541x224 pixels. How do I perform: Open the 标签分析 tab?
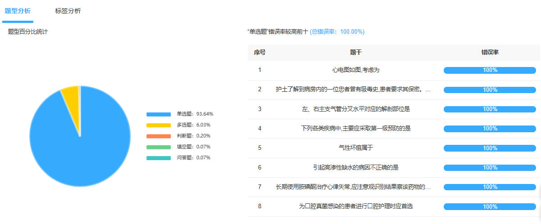click(x=68, y=11)
